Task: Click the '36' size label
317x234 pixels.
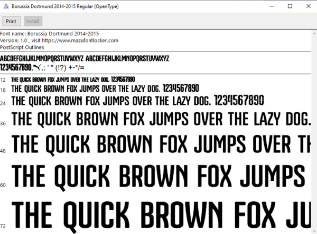Action: pos(3,123)
